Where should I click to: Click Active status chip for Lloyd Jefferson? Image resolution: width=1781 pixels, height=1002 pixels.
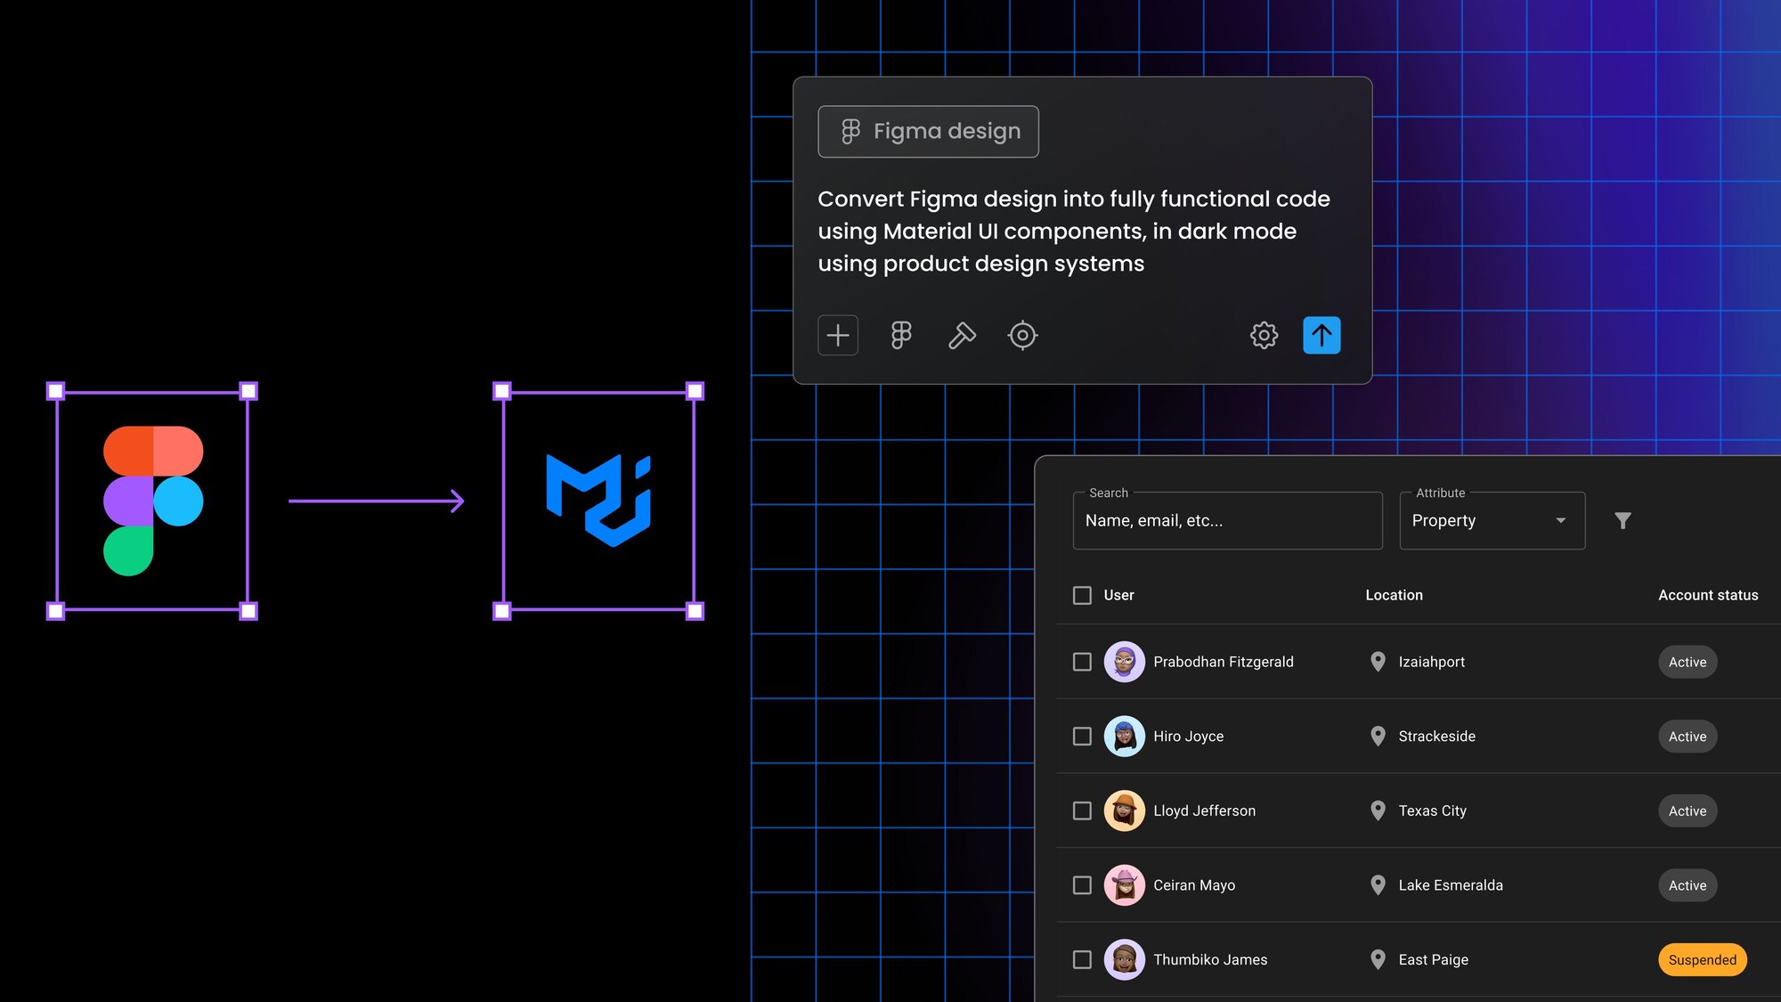1687,811
